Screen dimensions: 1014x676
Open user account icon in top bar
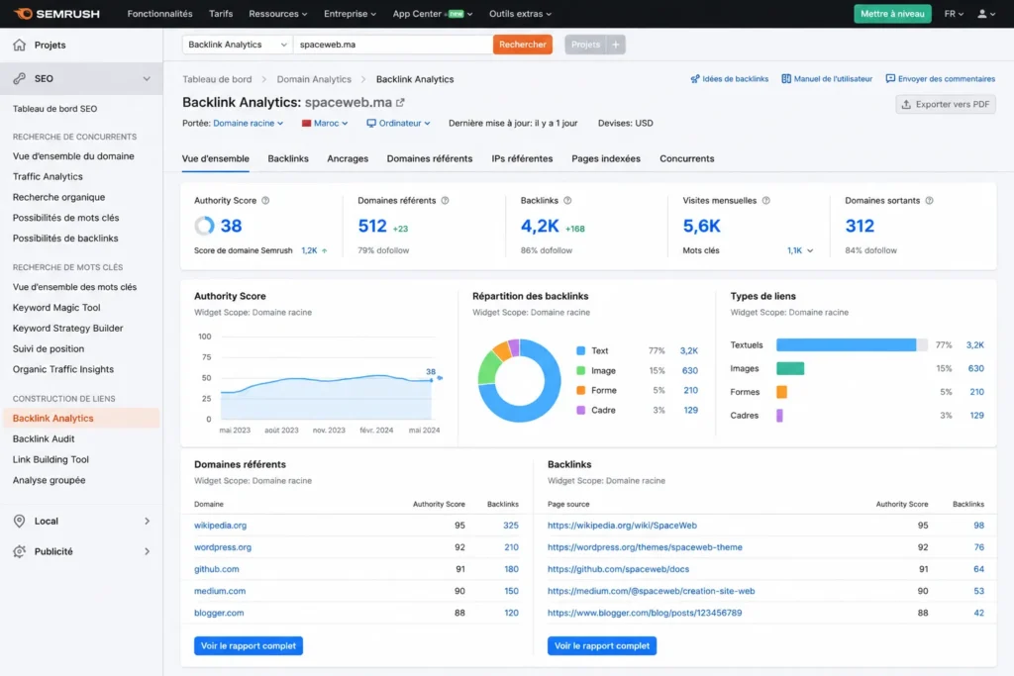tap(981, 14)
